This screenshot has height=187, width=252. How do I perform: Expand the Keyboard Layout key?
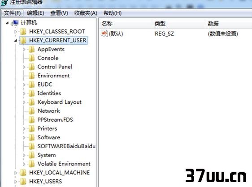click(x=24, y=102)
